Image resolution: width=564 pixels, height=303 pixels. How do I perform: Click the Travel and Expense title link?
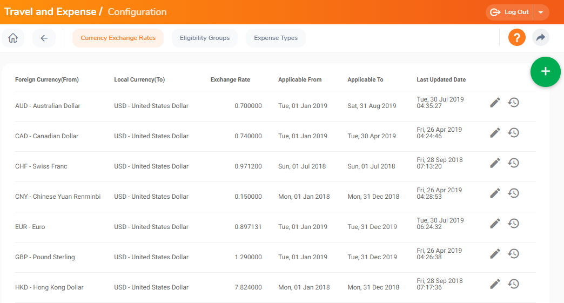[x=50, y=12]
